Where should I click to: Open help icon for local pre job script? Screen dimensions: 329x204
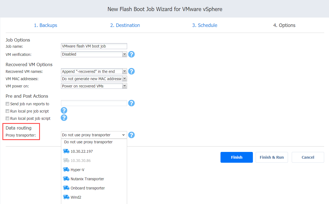pos(64,110)
